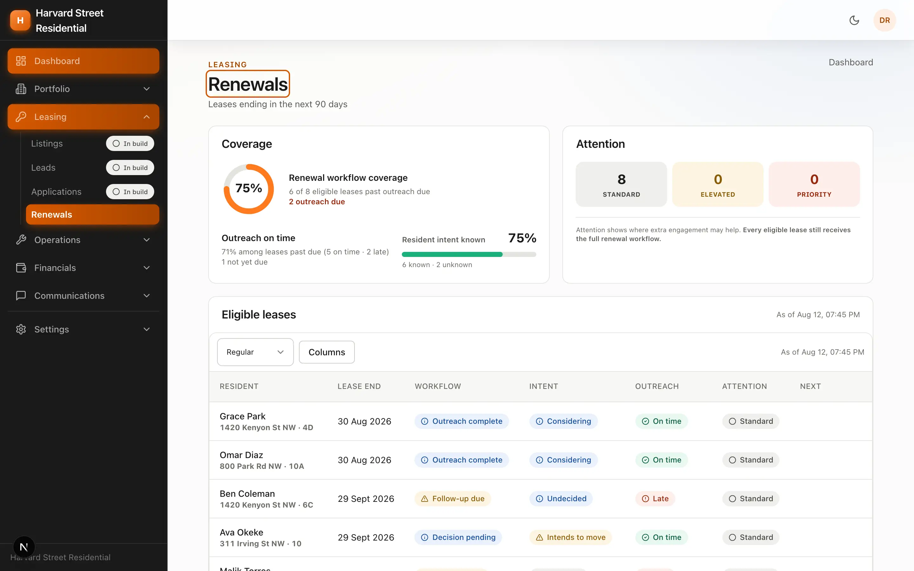Collapse the Leasing section chevron

click(x=147, y=117)
